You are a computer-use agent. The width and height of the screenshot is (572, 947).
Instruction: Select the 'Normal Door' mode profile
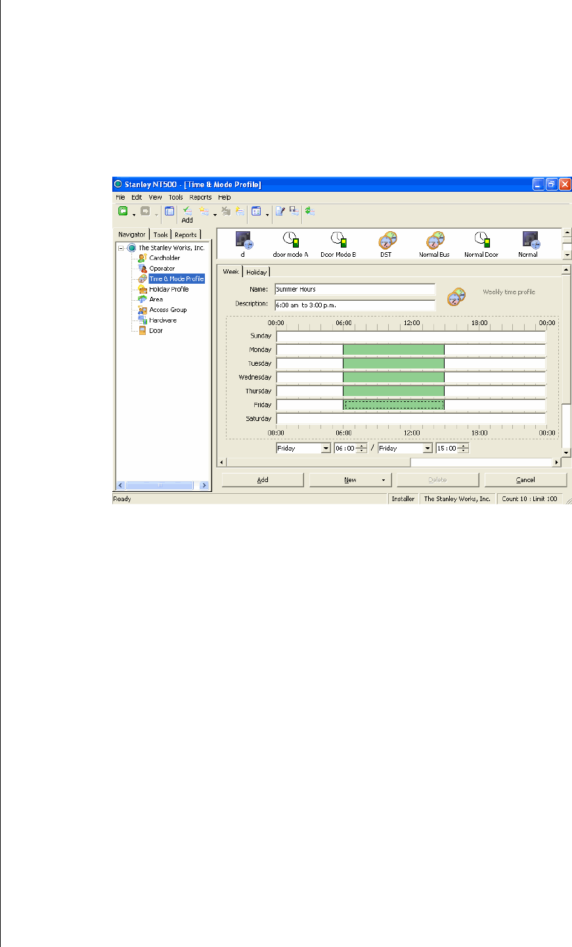[481, 244]
